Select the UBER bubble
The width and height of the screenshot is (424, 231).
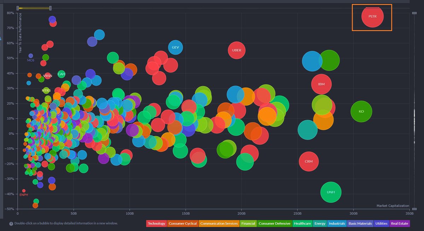point(237,50)
